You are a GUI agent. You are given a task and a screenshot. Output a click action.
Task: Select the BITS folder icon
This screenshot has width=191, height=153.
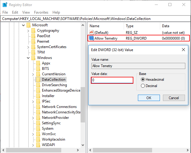click(38, 69)
